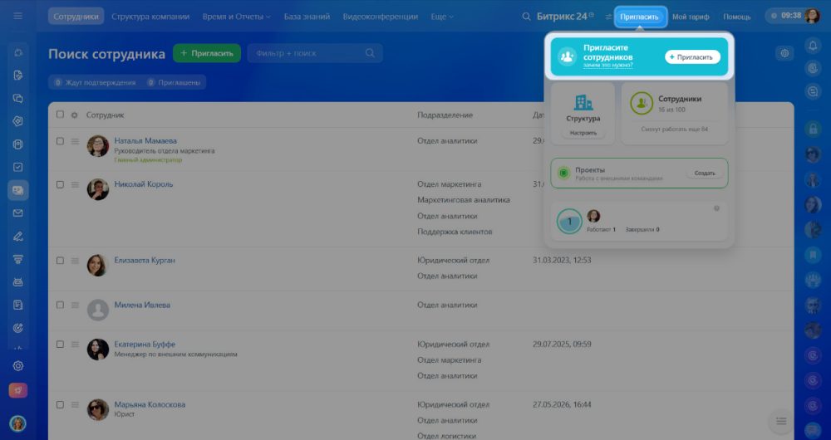The image size is (831, 440).
Task: Check the box for Елизавета Курган
Action: 60,260
